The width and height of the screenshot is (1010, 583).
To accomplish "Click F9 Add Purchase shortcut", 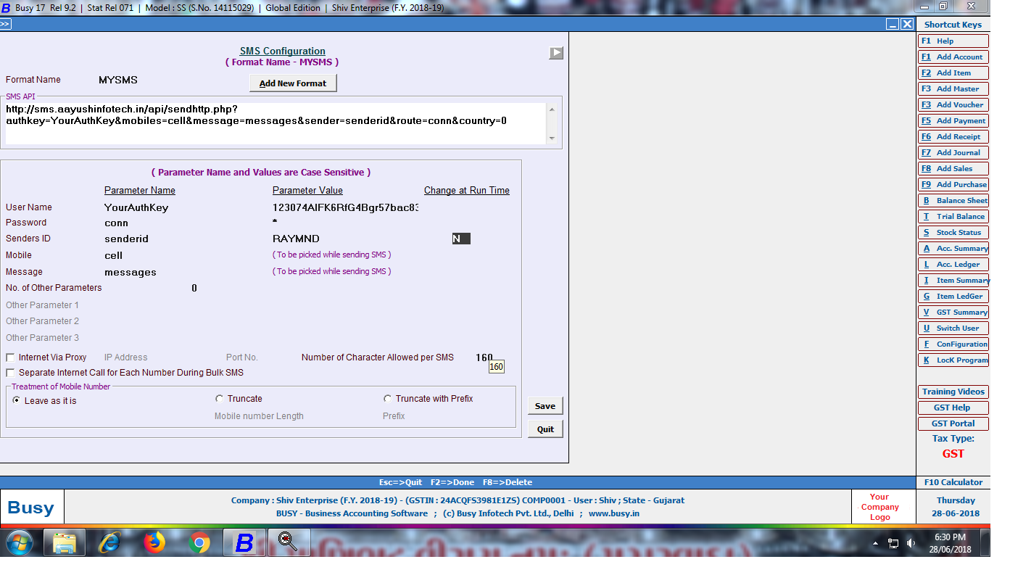I will point(953,185).
